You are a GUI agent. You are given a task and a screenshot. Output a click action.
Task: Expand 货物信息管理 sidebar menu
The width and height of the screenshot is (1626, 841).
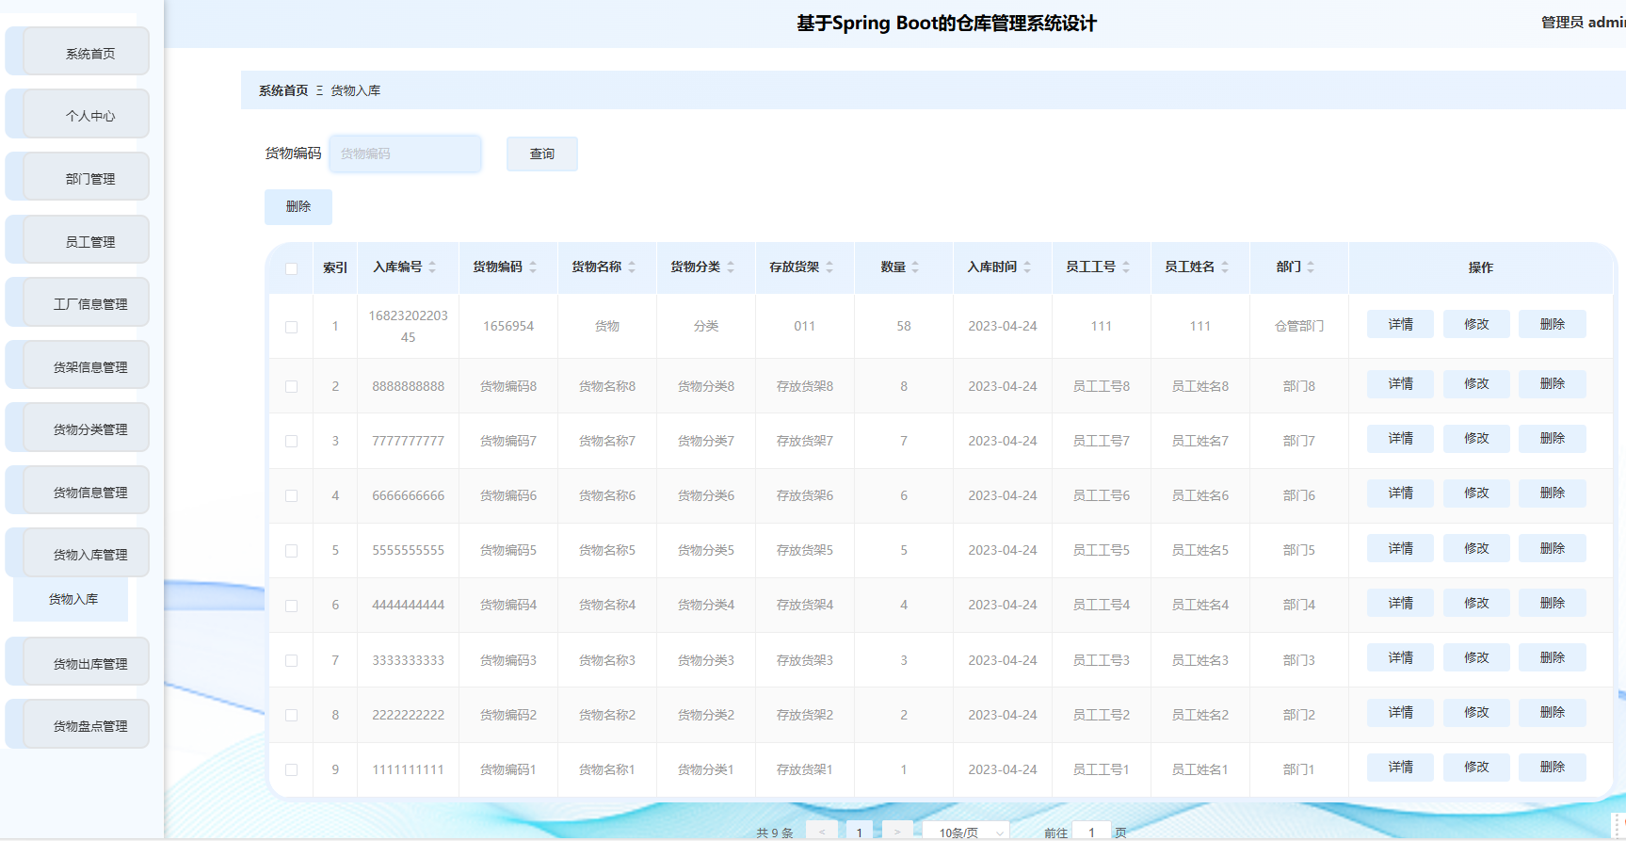86,492
